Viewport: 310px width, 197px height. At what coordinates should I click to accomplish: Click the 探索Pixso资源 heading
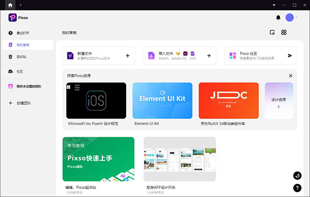[x=79, y=76]
